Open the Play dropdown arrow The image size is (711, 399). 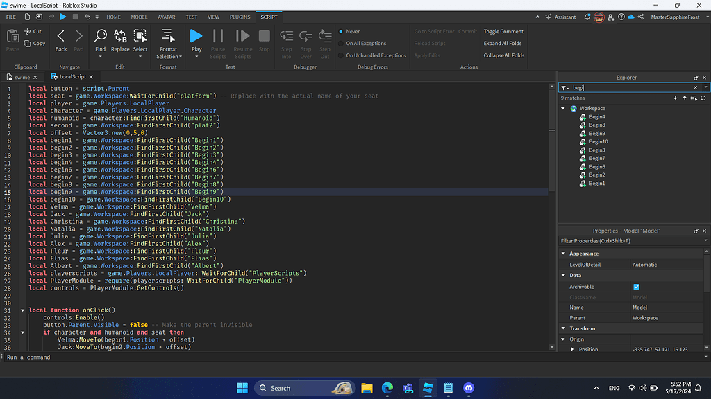pos(196,57)
